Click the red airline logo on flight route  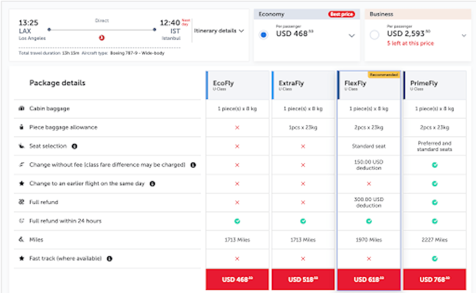click(102, 38)
